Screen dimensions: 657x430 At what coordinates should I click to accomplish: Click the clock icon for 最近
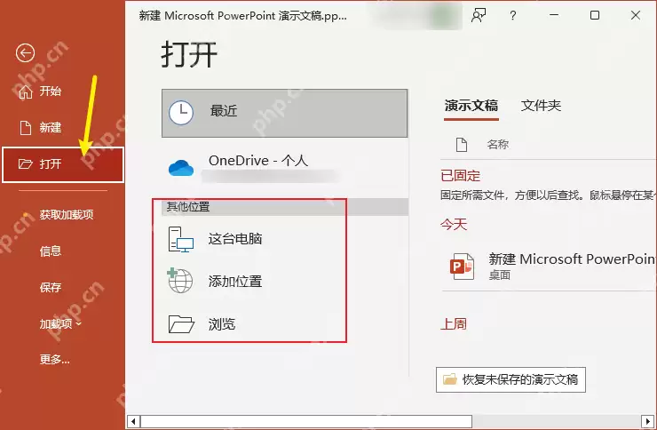click(x=181, y=112)
